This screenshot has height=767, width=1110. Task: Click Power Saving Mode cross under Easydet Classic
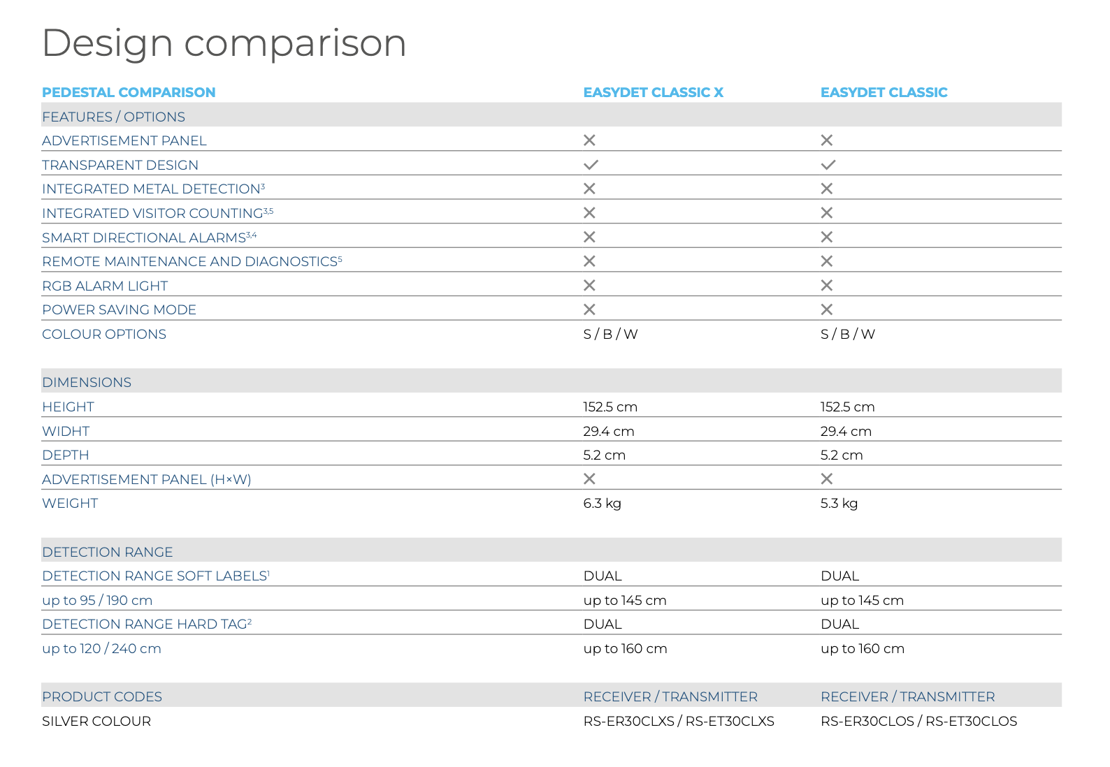coord(826,309)
